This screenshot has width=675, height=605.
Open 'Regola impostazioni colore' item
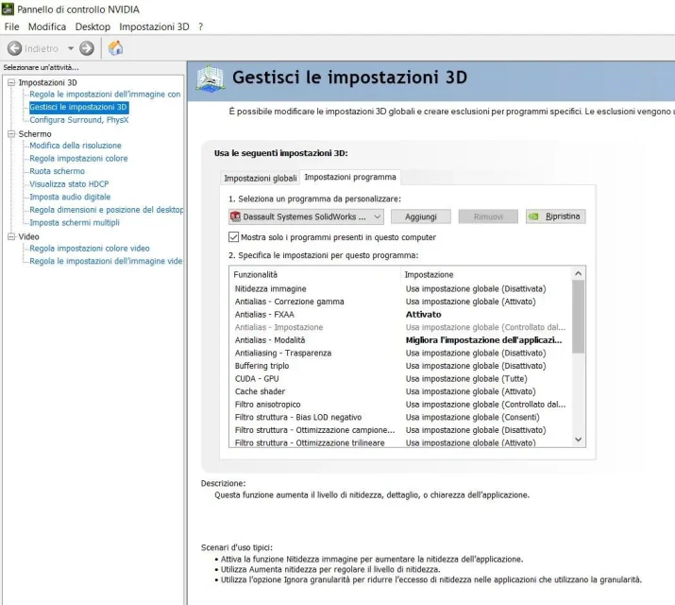click(78, 158)
